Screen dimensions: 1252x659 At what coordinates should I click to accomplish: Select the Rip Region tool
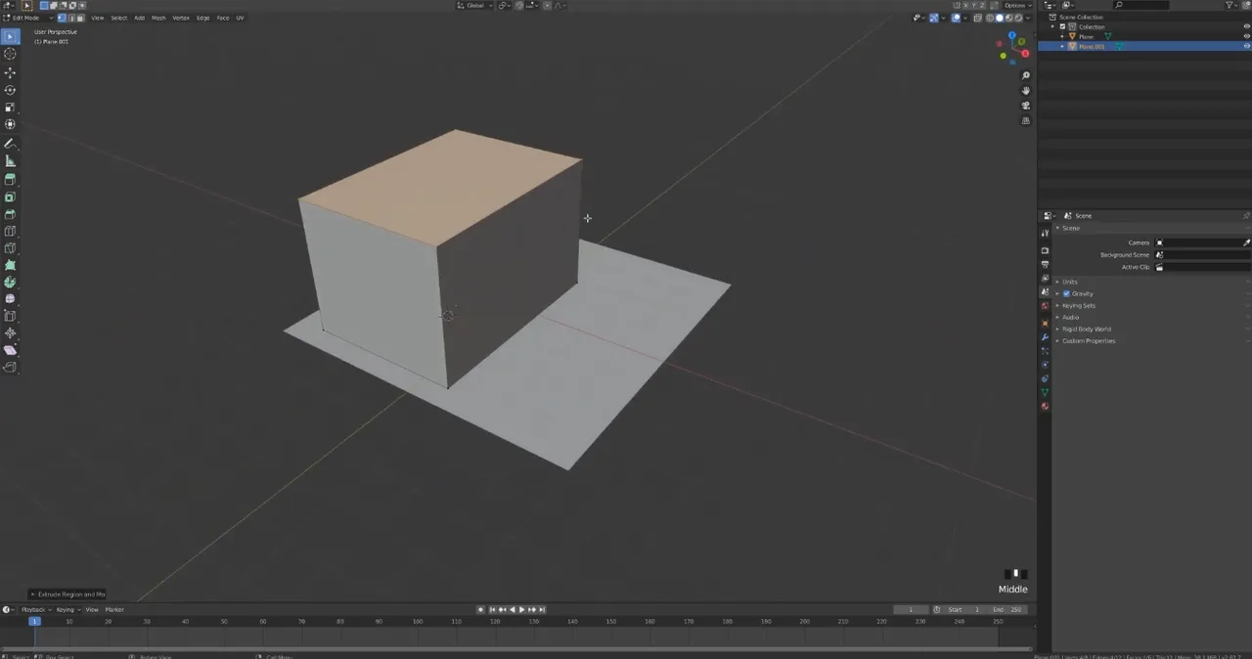10,368
